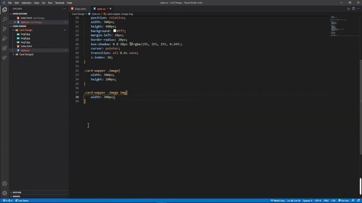Click Live Share in status bar
362x203 pixels.
click(x=22, y=201)
